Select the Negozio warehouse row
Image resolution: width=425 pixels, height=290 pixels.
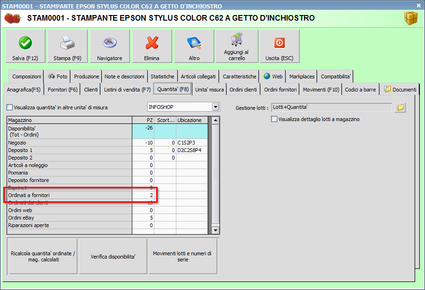pyautogui.click(x=107, y=143)
